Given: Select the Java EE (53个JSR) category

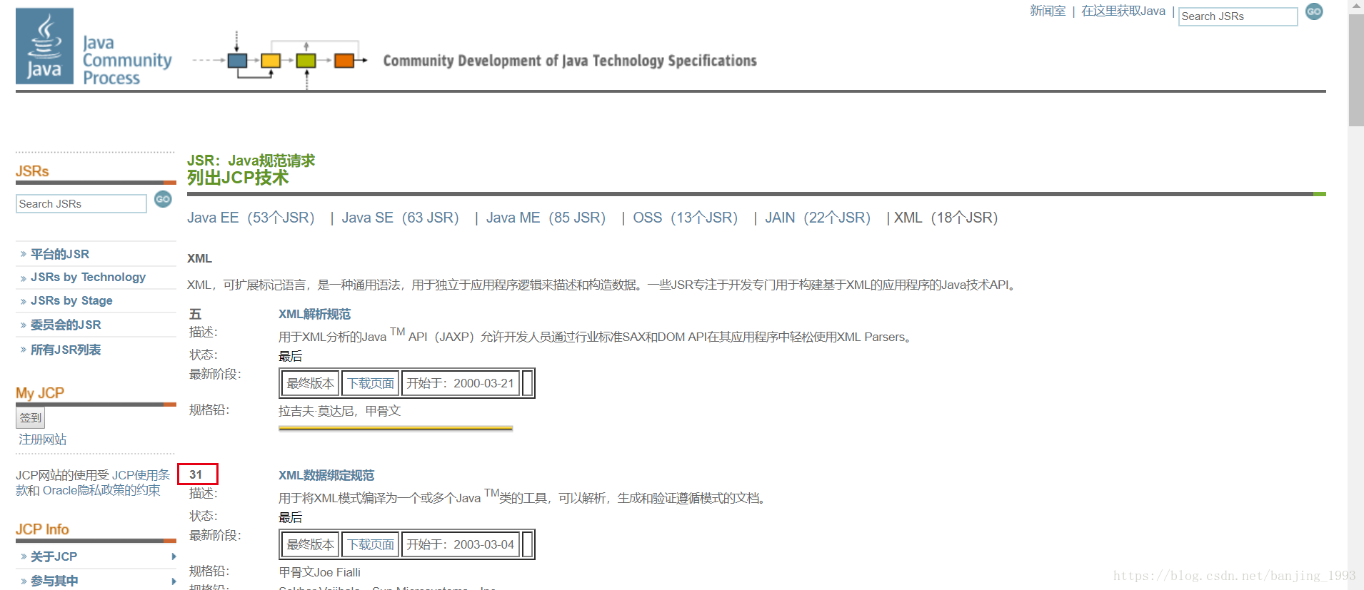Looking at the screenshot, I should pos(251,218).
